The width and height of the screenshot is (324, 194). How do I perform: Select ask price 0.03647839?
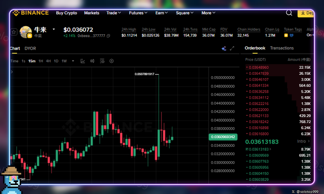(259, 73)
